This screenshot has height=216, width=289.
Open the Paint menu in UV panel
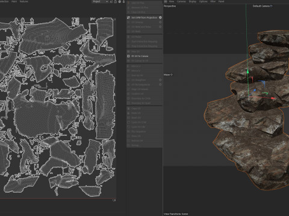tap(14, 1)
